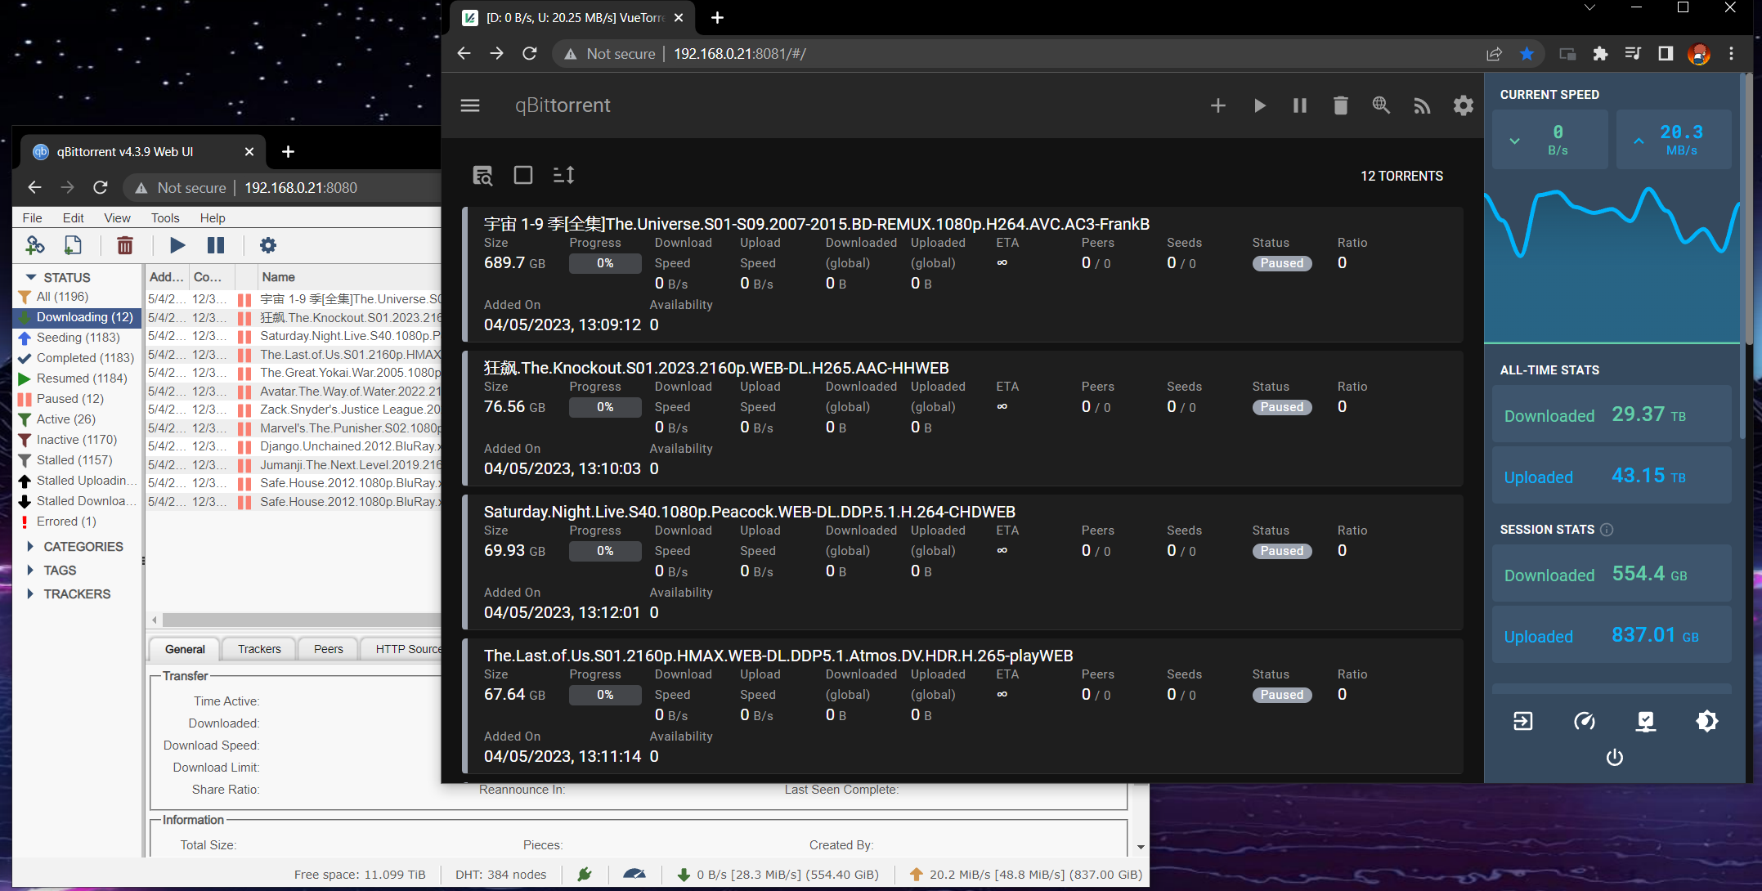Select the Django.Unchained.2012 row in old Web UI list
The width and height of the screenshot is (1762, 891).
[x=294, y=446]
